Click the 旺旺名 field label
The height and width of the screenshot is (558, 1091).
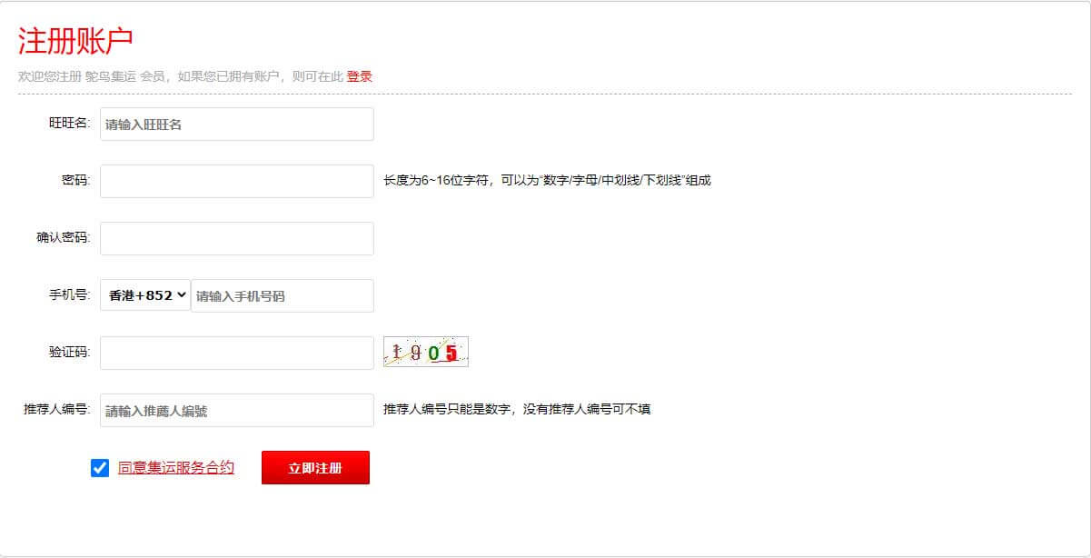click(70, 123)
